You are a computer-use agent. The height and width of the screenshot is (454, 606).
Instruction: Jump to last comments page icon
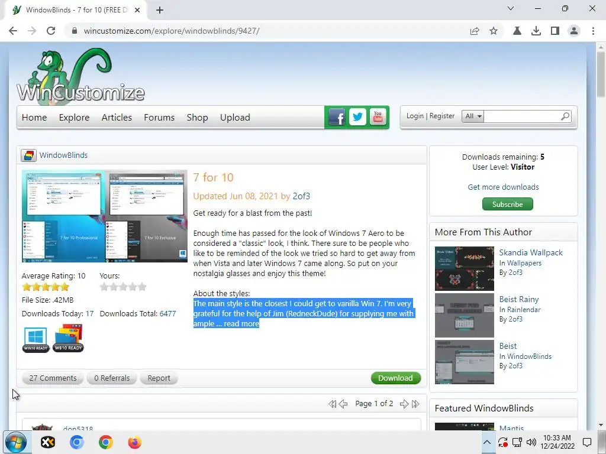click(x=415, y=404)
